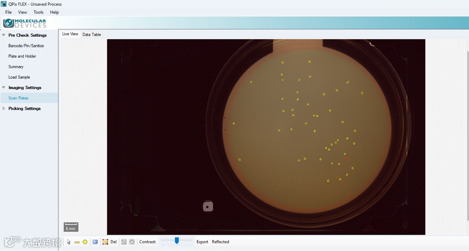Open the Tools menu

pyautogui.click(x=38, y=12)
